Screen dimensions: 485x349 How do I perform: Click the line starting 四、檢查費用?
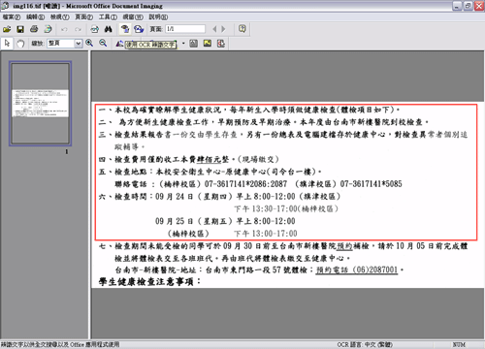pos(188,159)
